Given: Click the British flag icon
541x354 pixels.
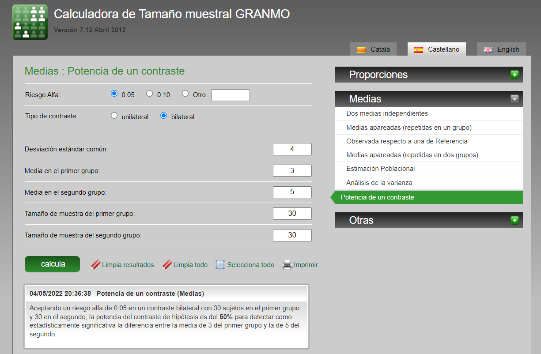Looking at the screenshot, I should pyautogui.click(x=488, y=49).
